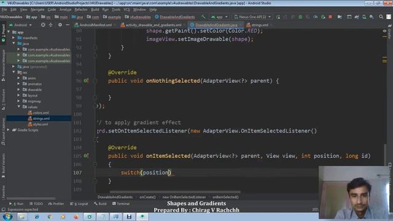Image resolution: width=393 pixels, height=221 pixels.
Task: Collapse the app module tree node
Action: tap(9, 32)
